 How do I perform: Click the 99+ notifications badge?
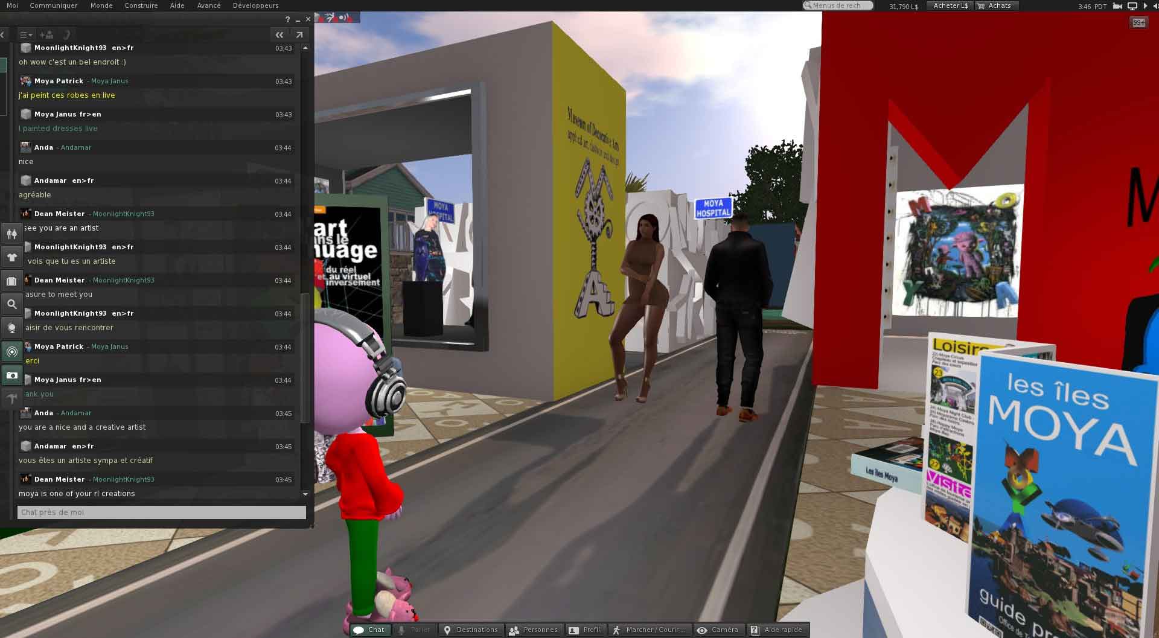(x=1138, y=22)
